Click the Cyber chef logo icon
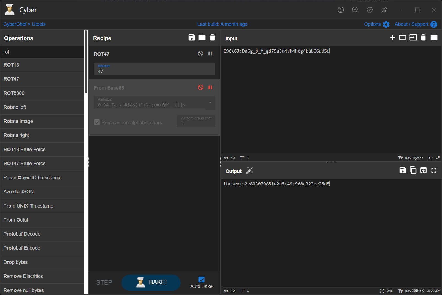This screenshot has width=442, height=295. point(10,9)
